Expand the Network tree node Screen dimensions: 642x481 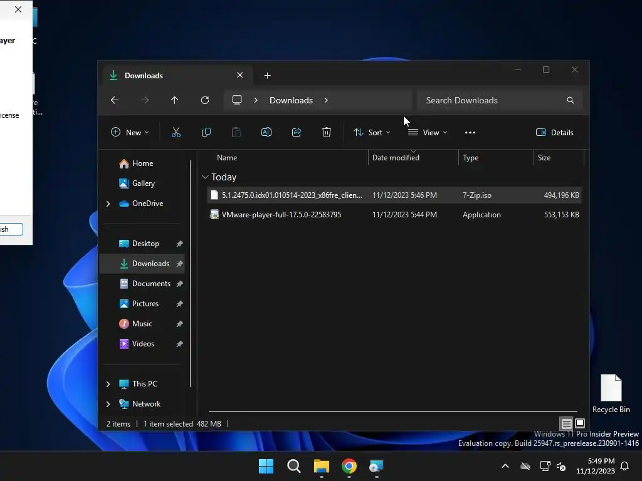(x=108, y=404)
